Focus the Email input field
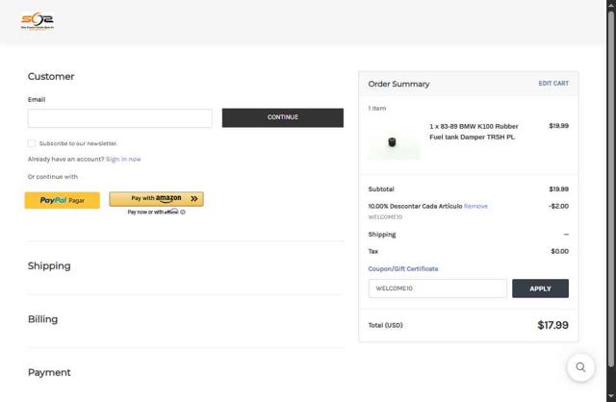This screenshot has height=402, width=616. [119, 118]
